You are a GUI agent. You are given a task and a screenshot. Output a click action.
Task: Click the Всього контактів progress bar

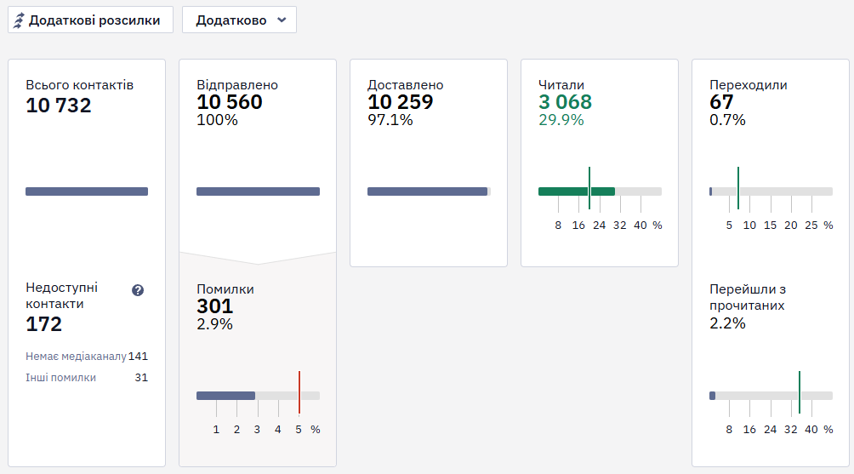(x=87, y=191)
